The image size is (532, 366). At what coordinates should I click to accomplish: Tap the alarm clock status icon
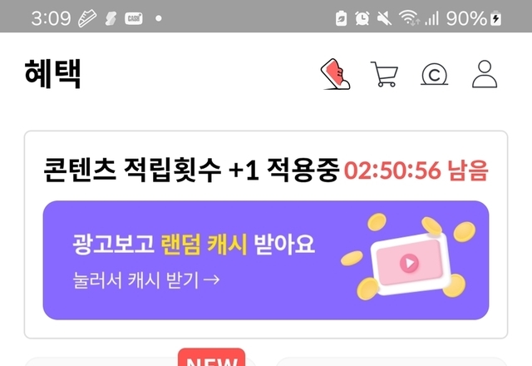point(362,18)
